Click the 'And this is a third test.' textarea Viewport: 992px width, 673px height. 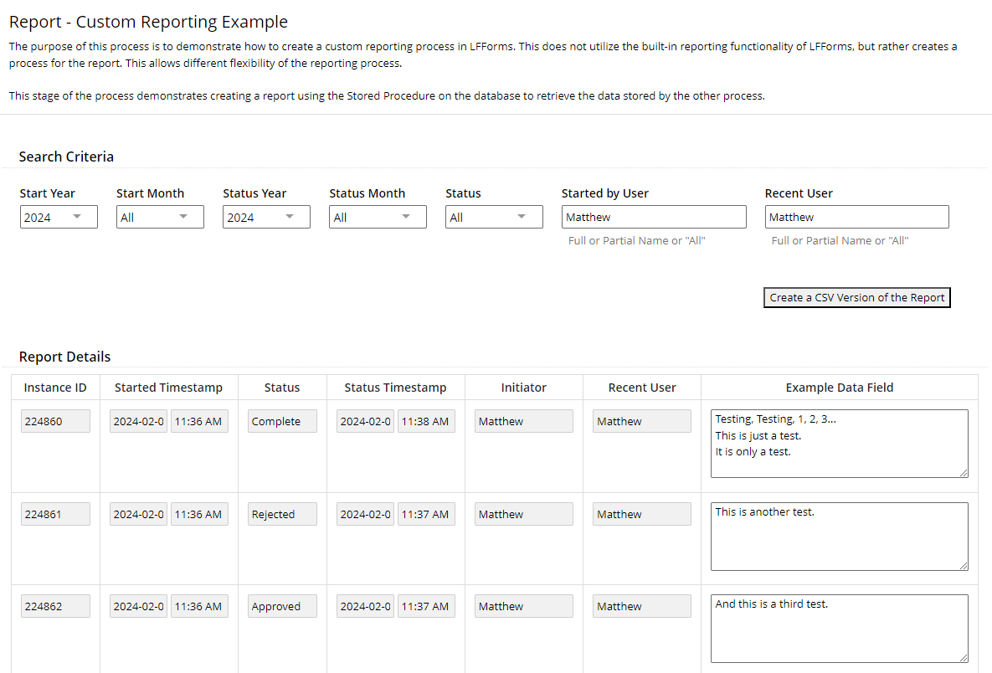839,628
